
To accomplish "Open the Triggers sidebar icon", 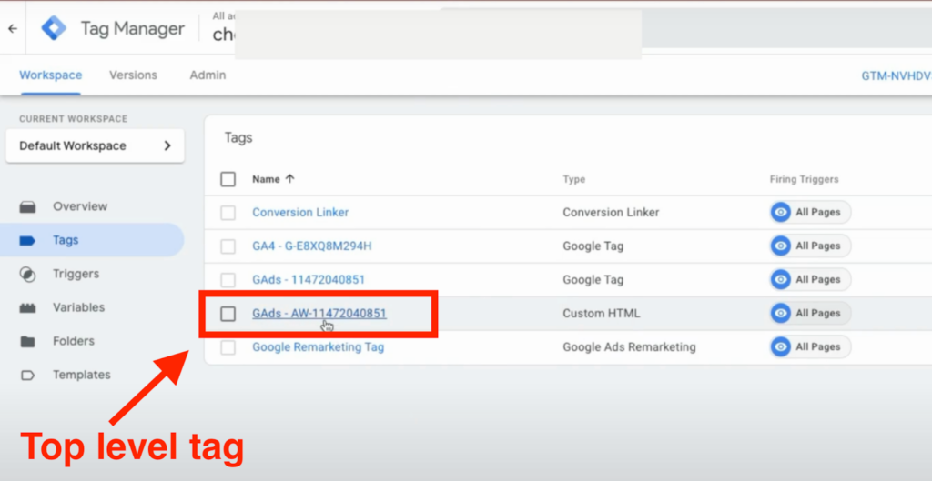I will (27, 275).
